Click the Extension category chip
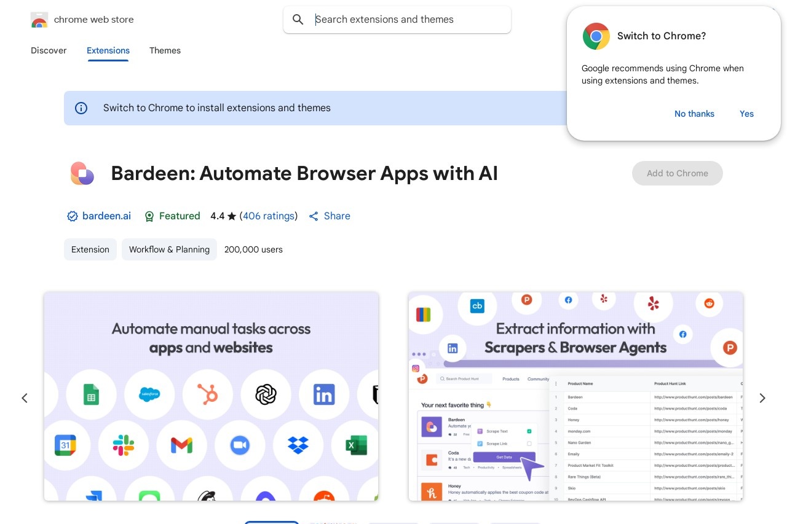The height and width of the screenshot is (524, 787). click(90, 249)
